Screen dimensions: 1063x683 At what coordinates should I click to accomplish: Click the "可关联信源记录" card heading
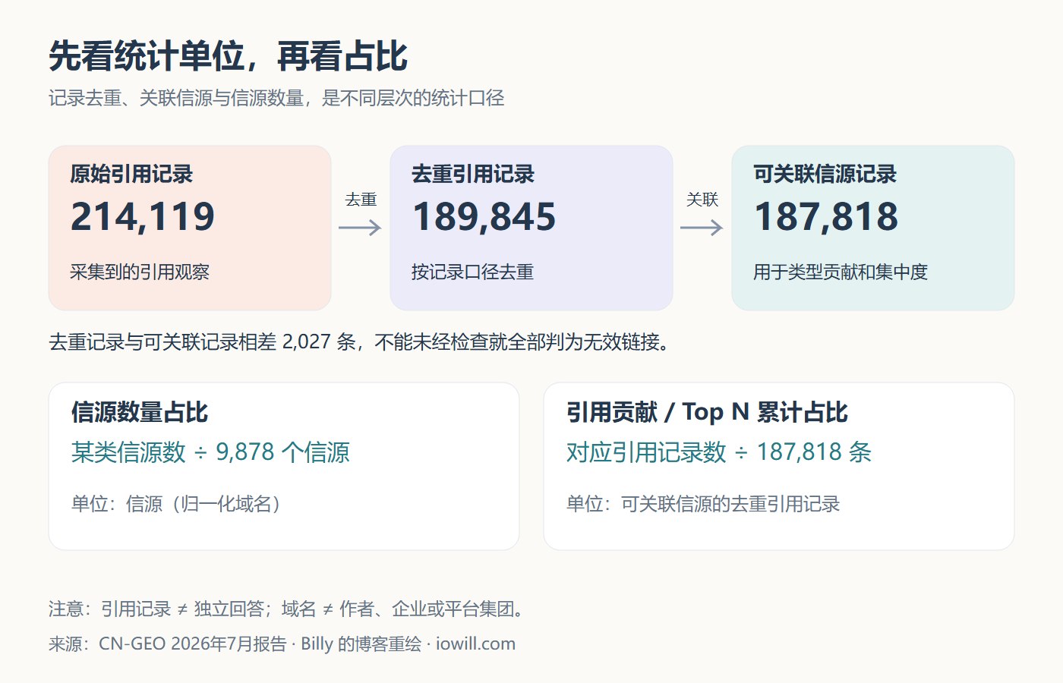(x=825, y=174)
